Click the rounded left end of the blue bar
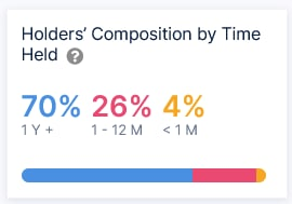Viewport: 292px width, 204px height. point(25,175)
